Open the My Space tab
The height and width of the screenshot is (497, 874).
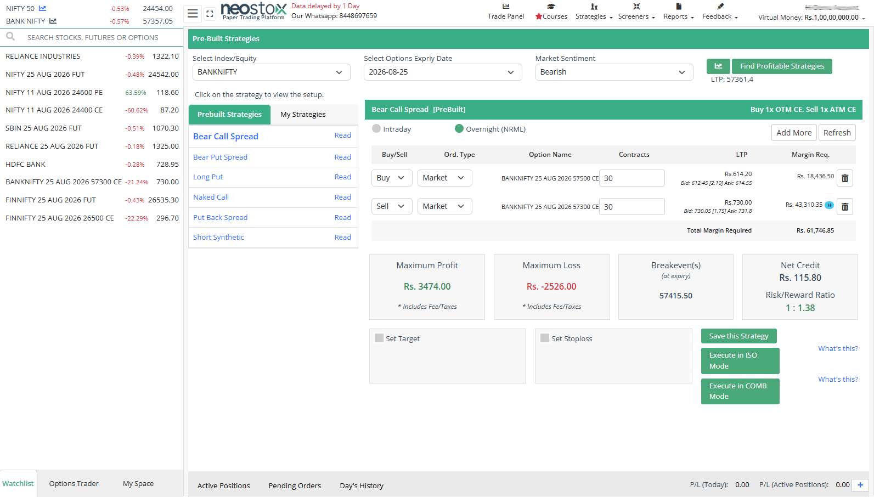pos(138,483)
